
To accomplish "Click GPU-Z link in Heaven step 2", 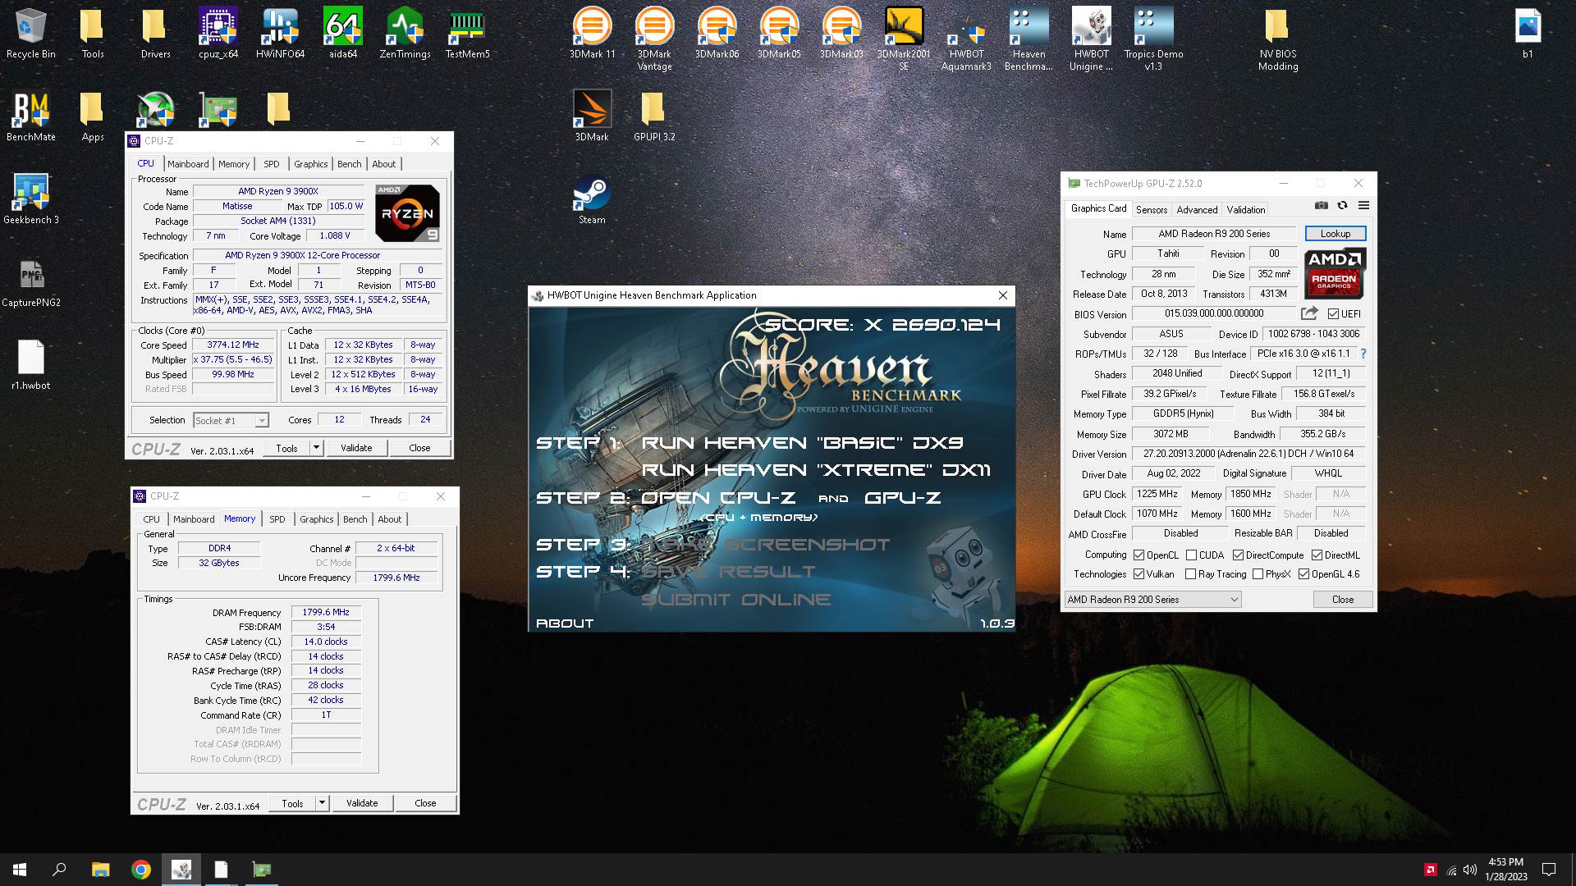I will 903,498.
